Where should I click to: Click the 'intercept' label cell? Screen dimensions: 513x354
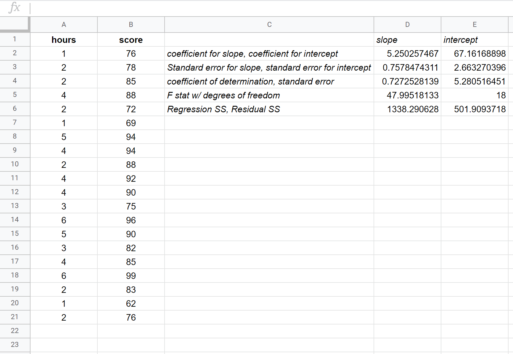[x=475, y=40]
